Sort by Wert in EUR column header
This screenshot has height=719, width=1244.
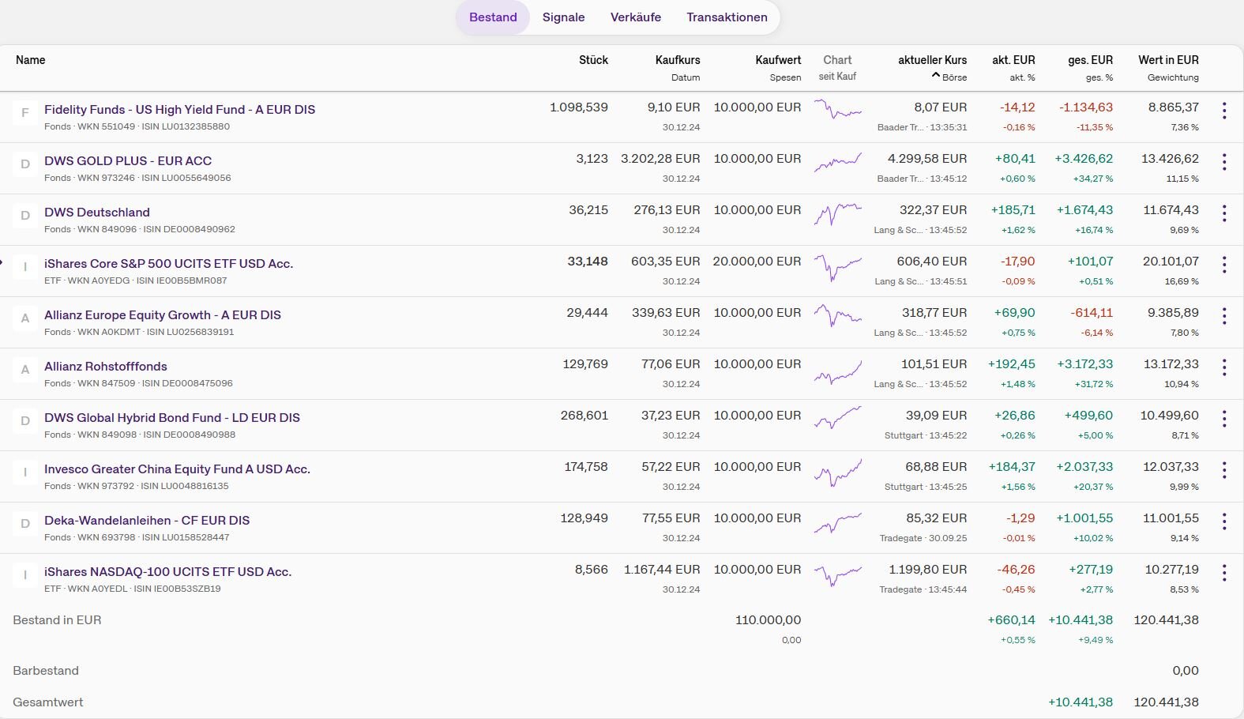pos(1167,60)
